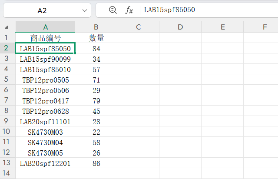Click the name box showing A2
This screenshot has width=278, height=179.
coord(42,10)
